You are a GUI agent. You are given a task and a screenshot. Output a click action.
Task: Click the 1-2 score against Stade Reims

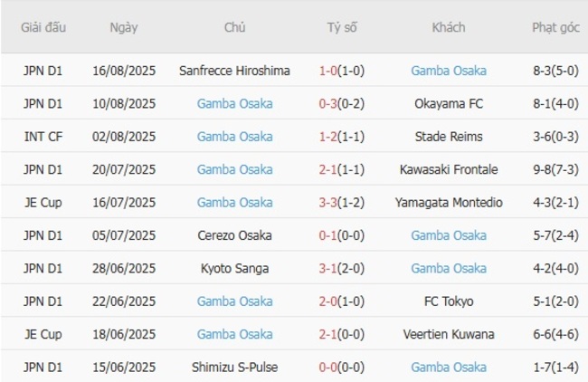[329, 137]
